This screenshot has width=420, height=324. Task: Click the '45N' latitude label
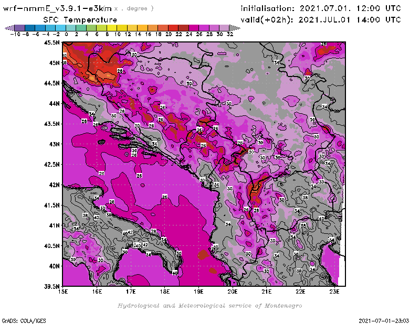point(54,63)
